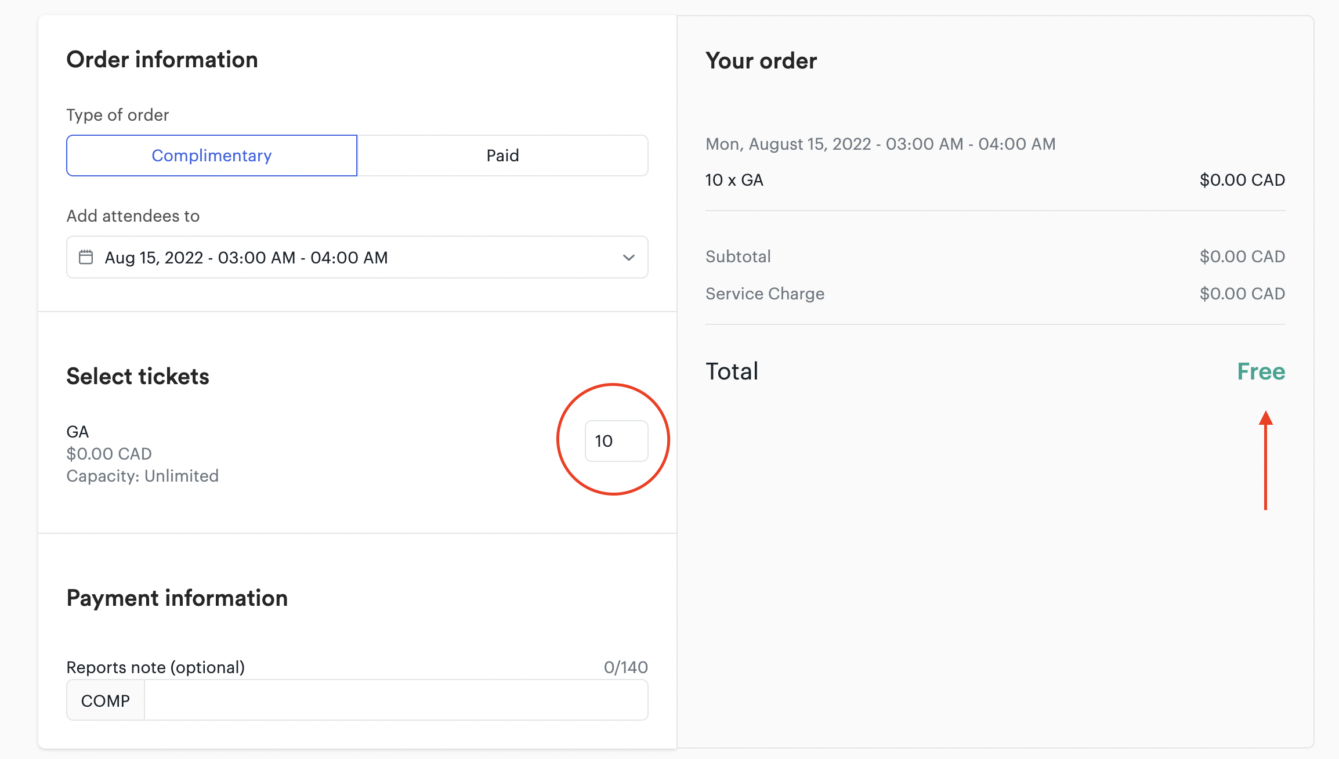Click the Select tickets heading

click(x=138, y=376)
